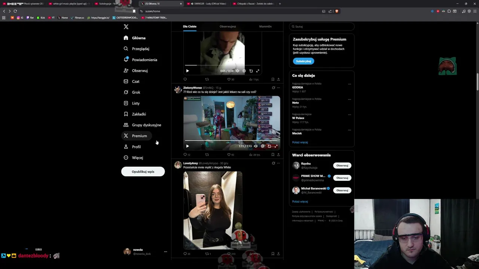
Task: Open Grok in the sidebar
Action: [132, 92]
